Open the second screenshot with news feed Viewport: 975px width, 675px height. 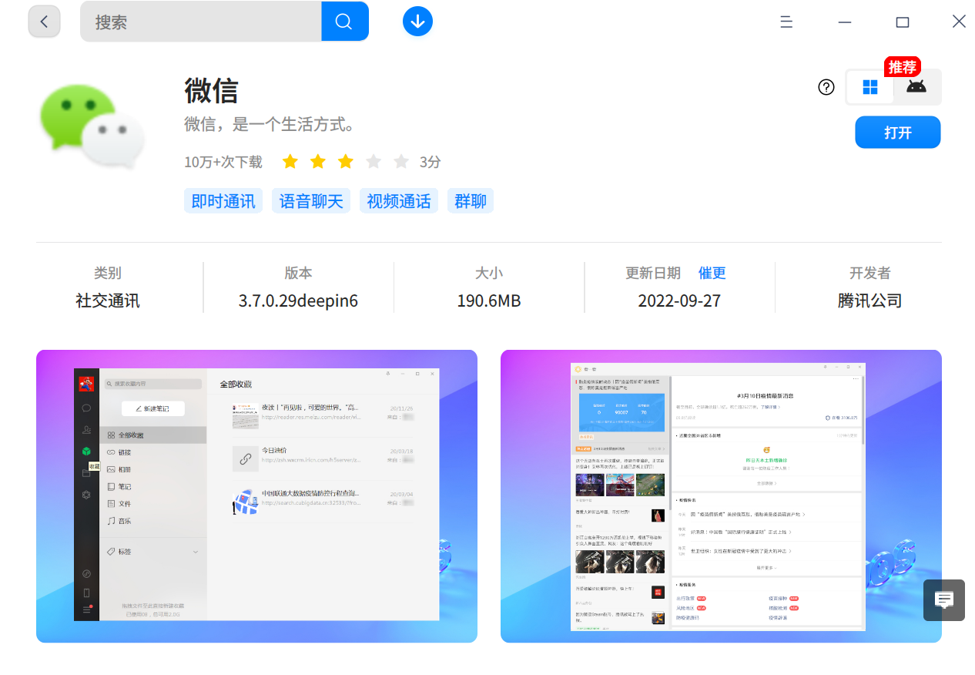[x=721, y=496]
